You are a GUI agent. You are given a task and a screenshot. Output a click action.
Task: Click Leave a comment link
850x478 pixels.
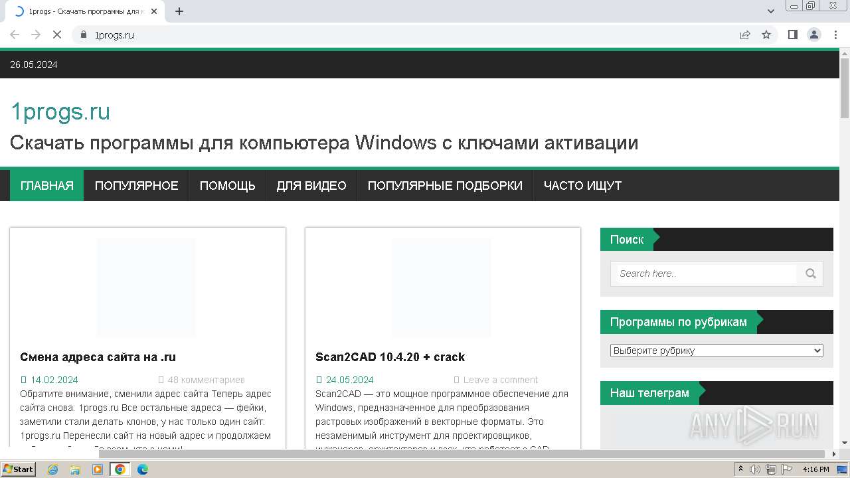[x=501, y=380]
